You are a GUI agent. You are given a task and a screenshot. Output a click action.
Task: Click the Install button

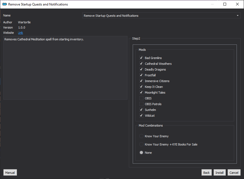click(220, 172)
